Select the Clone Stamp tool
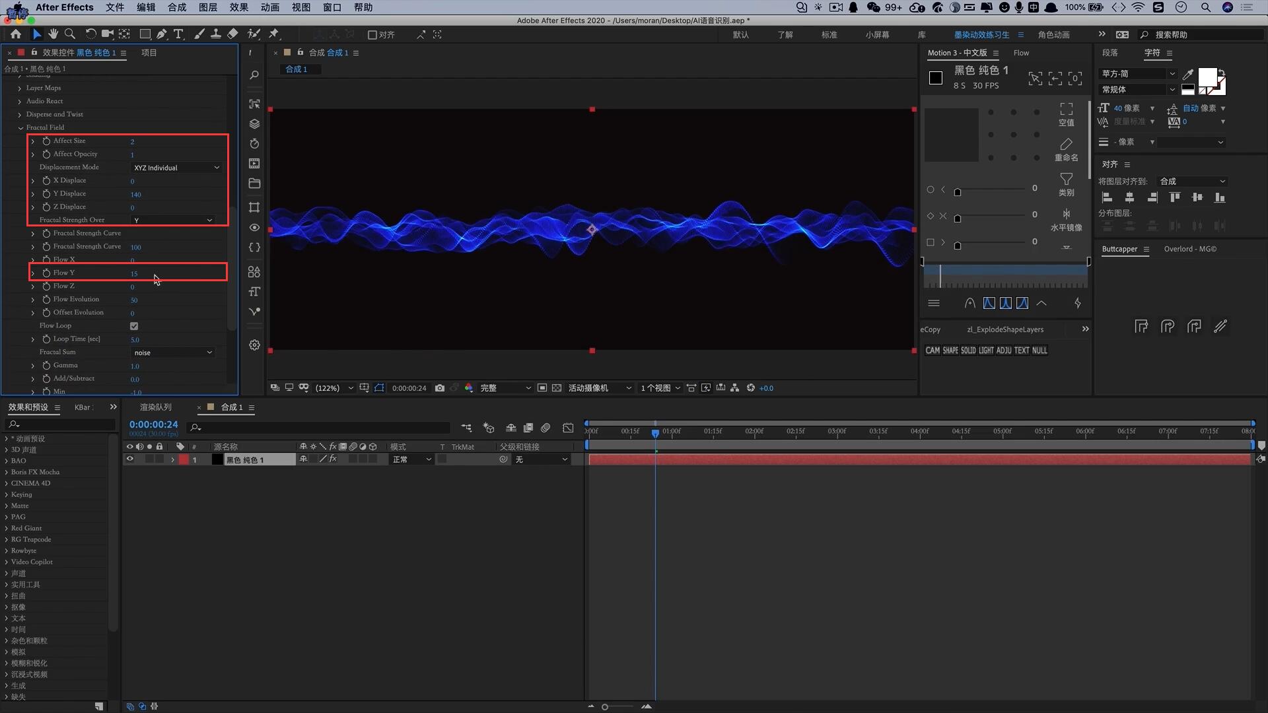 [215, 34]
